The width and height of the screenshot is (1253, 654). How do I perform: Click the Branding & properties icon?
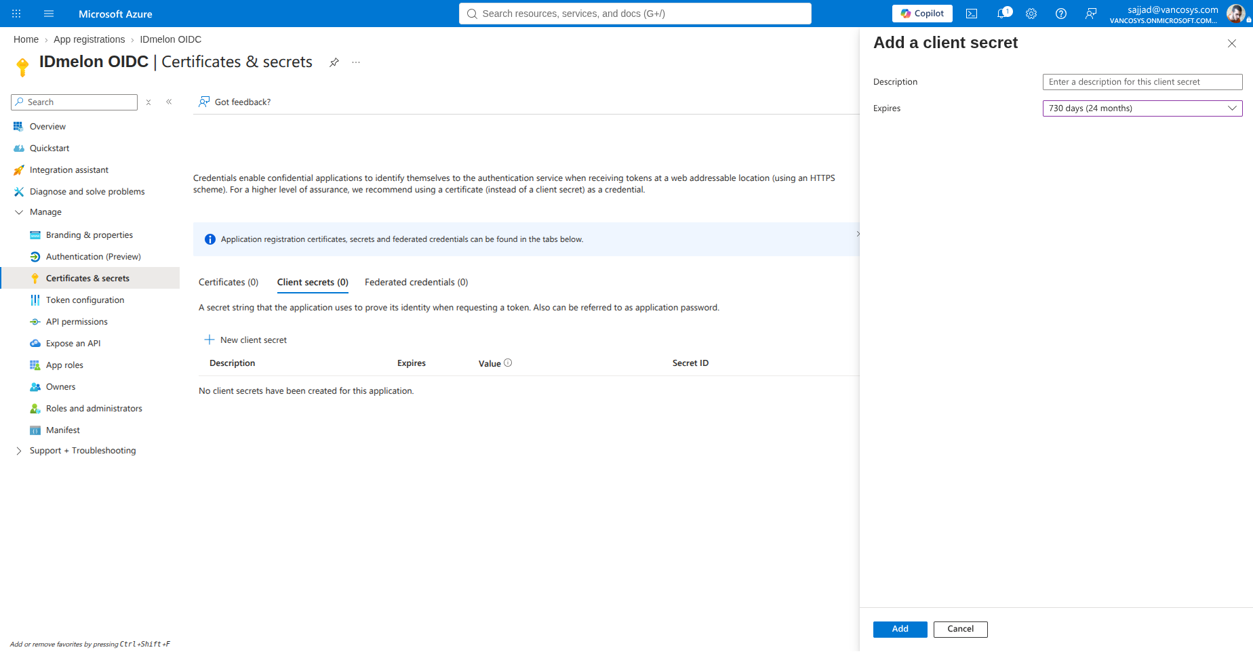35,235
